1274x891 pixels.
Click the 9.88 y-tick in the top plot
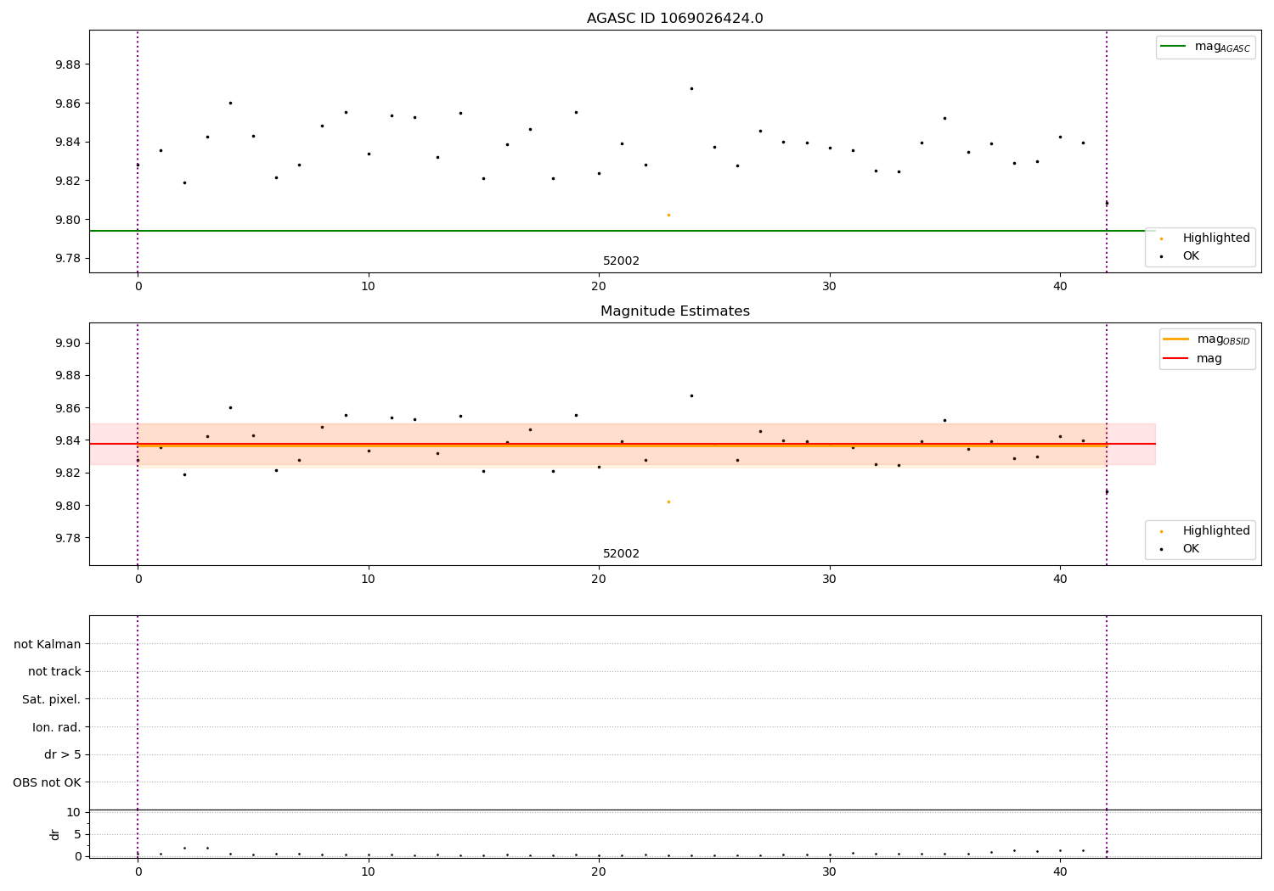pyautogui.click(x=68, y=64)
